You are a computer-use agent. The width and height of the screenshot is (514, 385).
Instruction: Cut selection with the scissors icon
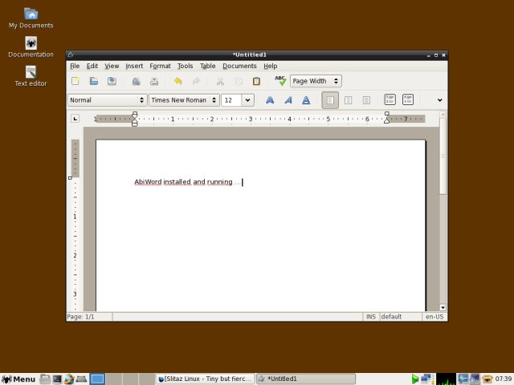[x=220, y=81]
